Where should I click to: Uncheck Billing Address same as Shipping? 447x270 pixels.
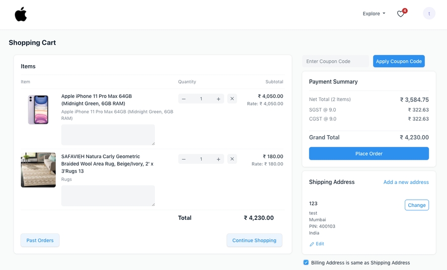coord(306,263)
